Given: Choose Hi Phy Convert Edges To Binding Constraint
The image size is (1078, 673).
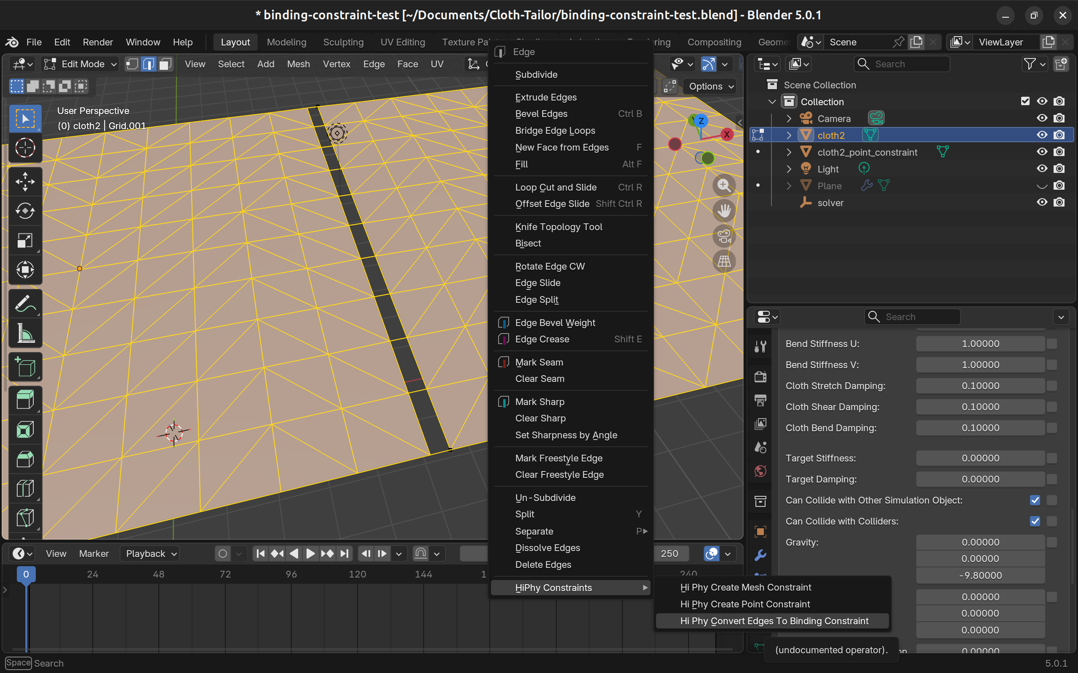Looking at the screenshot, I should [x=774, y=621].
